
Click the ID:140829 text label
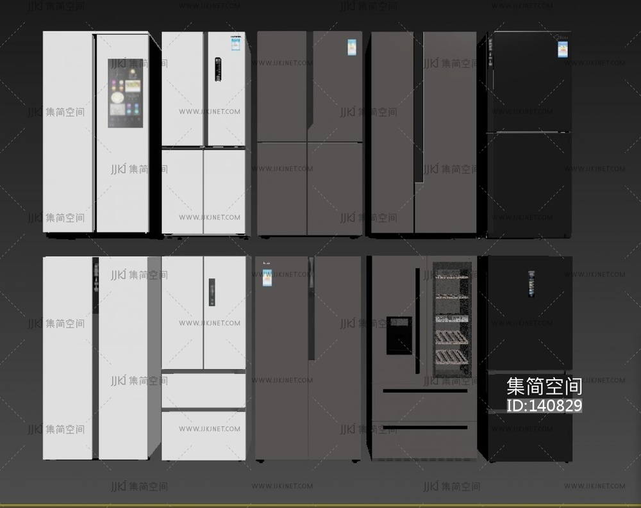click(544, 406)
